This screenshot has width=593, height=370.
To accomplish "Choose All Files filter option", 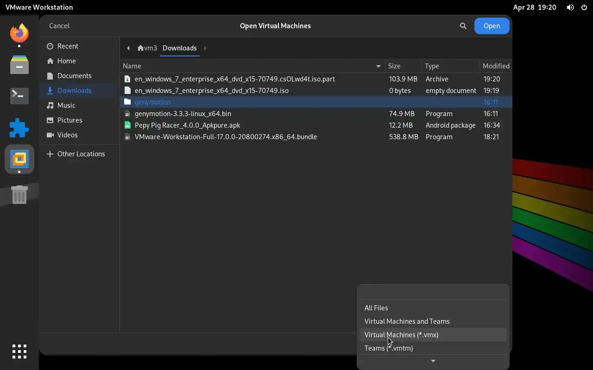I will click(376, 308).
